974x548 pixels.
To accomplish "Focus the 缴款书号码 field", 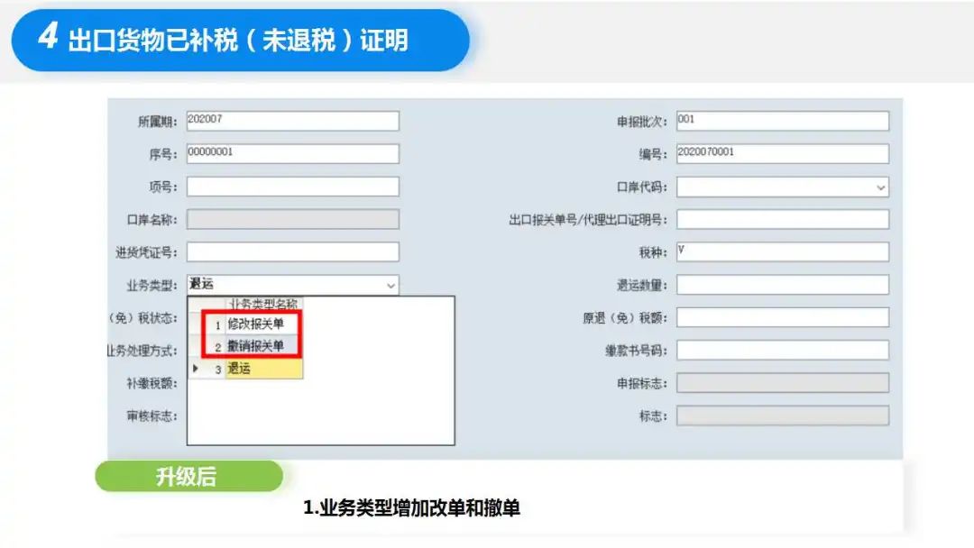I will 783,351.
